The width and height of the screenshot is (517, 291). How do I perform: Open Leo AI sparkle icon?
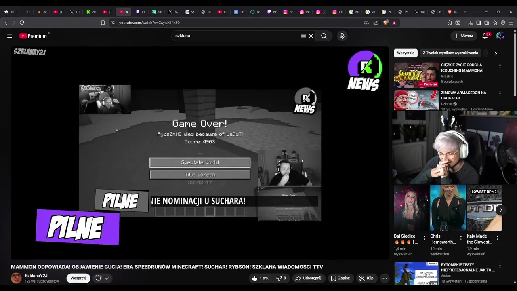[495, 23]
